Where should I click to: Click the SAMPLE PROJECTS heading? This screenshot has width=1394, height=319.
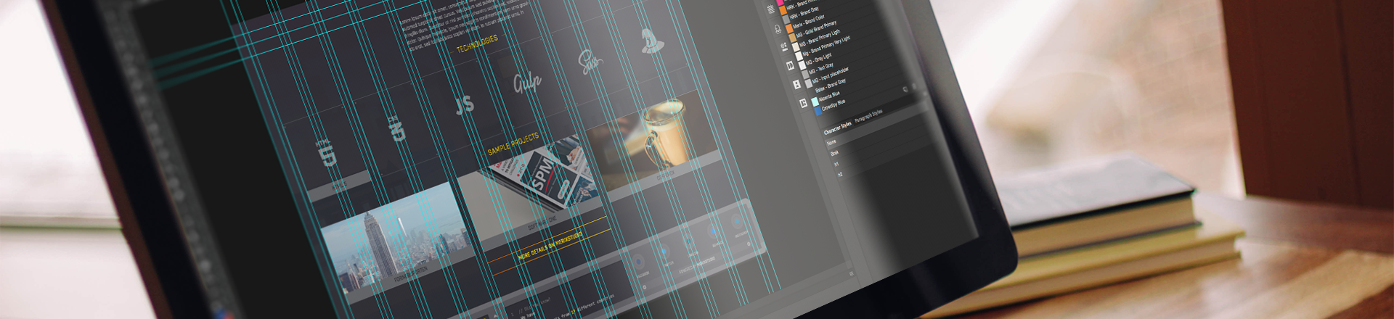[x=513, y=144]
